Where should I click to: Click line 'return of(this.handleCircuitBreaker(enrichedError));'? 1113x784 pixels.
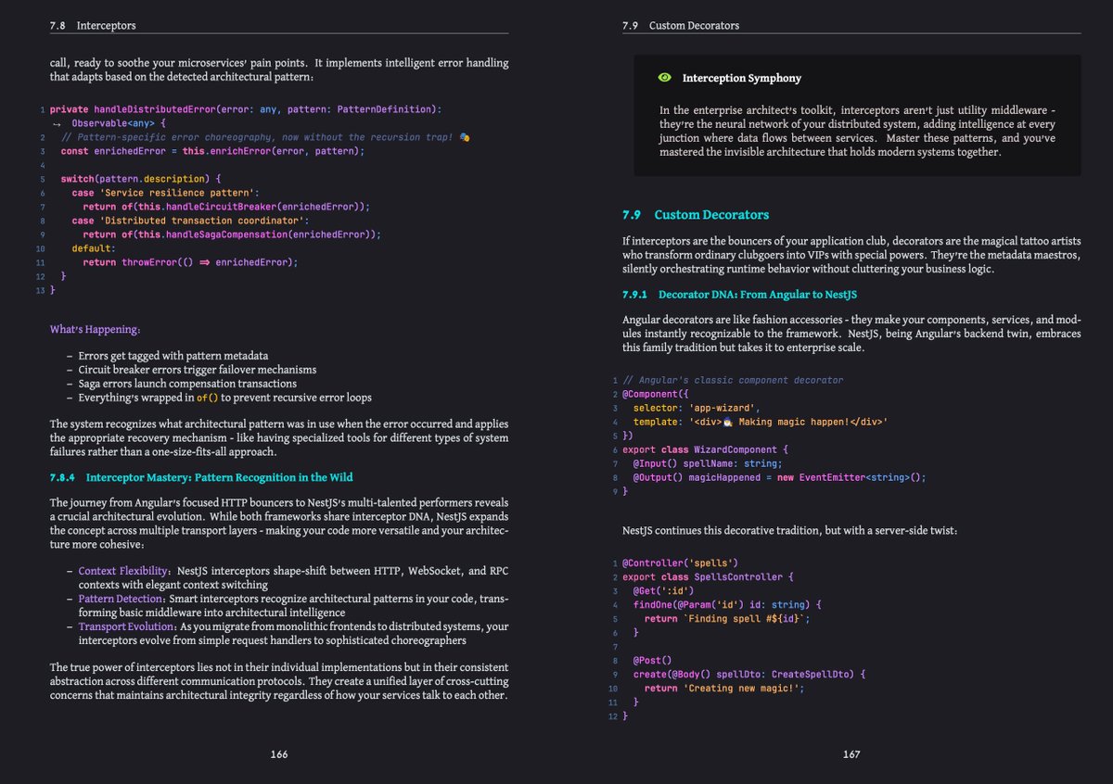point(226,207)
